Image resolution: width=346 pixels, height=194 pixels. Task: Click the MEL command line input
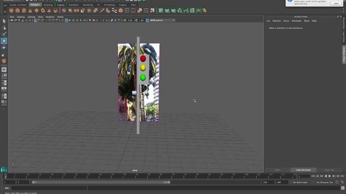49,188
